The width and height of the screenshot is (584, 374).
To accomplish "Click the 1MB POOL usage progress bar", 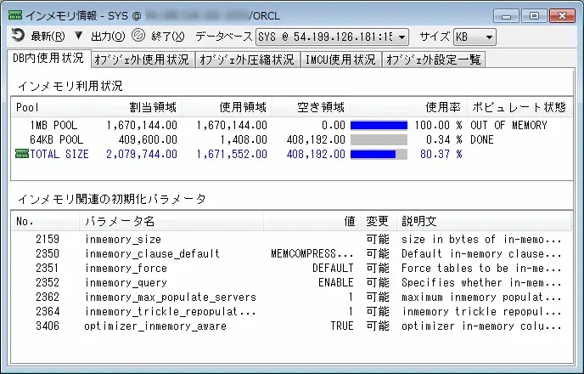I will click(379, 125).
